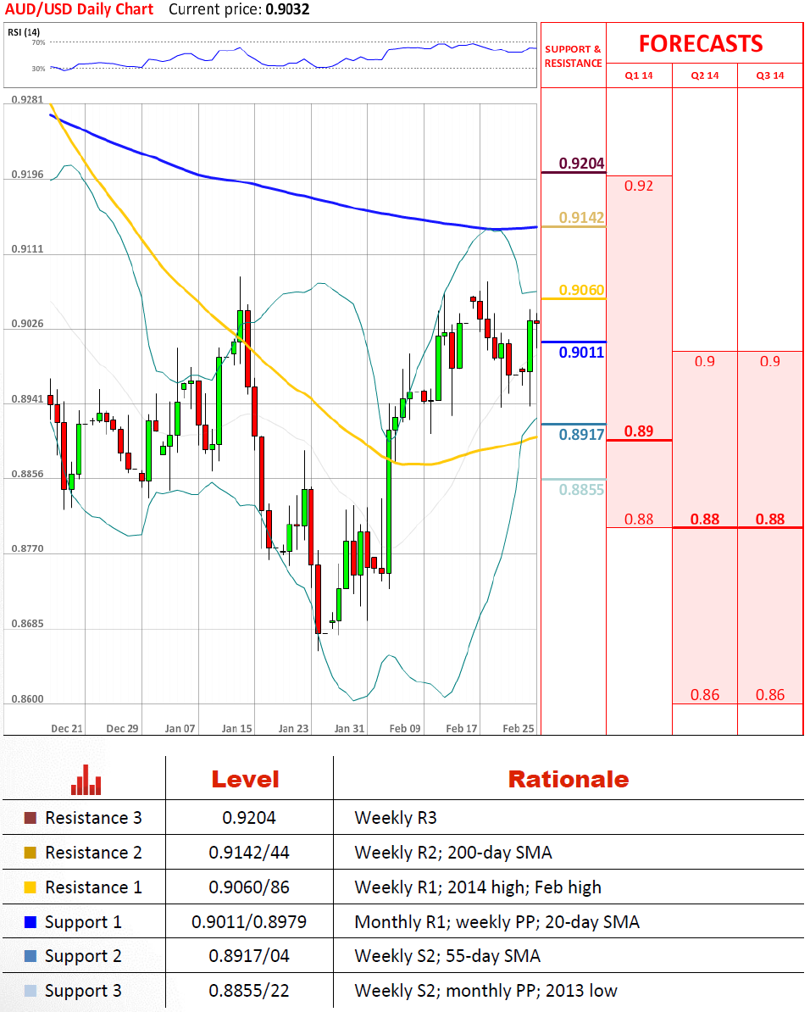810x1012 pixels.
Task: Click the bold Q3 14 forecast 0.88
Action: [770, 520]
